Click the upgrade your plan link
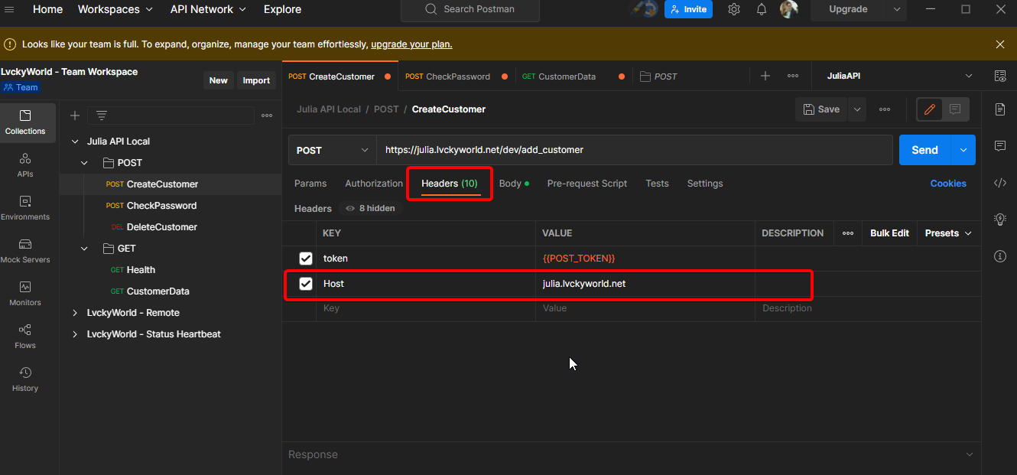 point(411,44)
